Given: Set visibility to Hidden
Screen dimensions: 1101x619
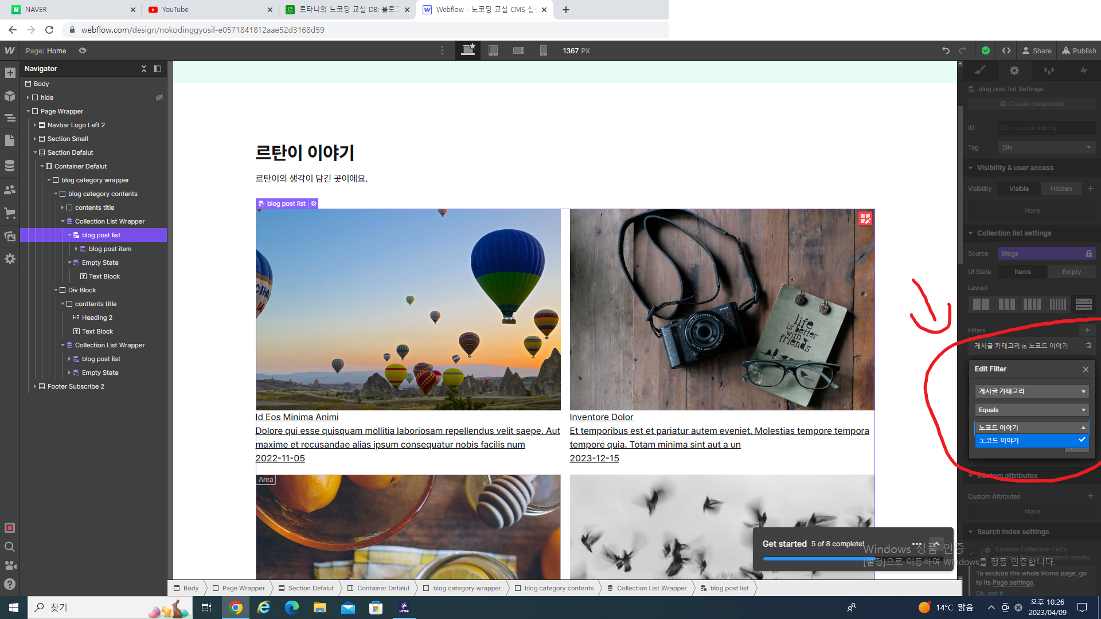Looking at the screenshot, I should coord(1061,189).
